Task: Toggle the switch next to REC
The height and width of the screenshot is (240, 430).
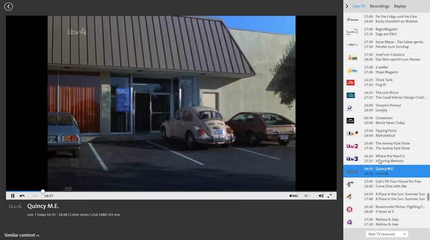Action: pos(307,196)
